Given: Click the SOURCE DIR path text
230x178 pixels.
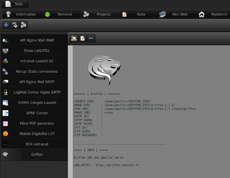Looking at the screenshot, I should pos(128,101).
